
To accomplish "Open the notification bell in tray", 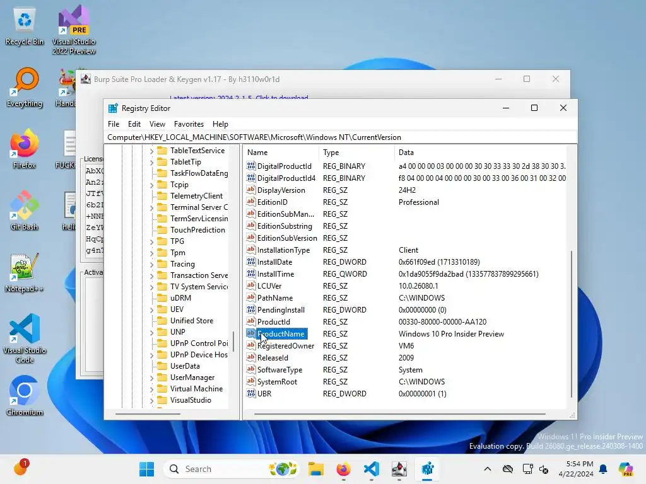I will point(603,469).
